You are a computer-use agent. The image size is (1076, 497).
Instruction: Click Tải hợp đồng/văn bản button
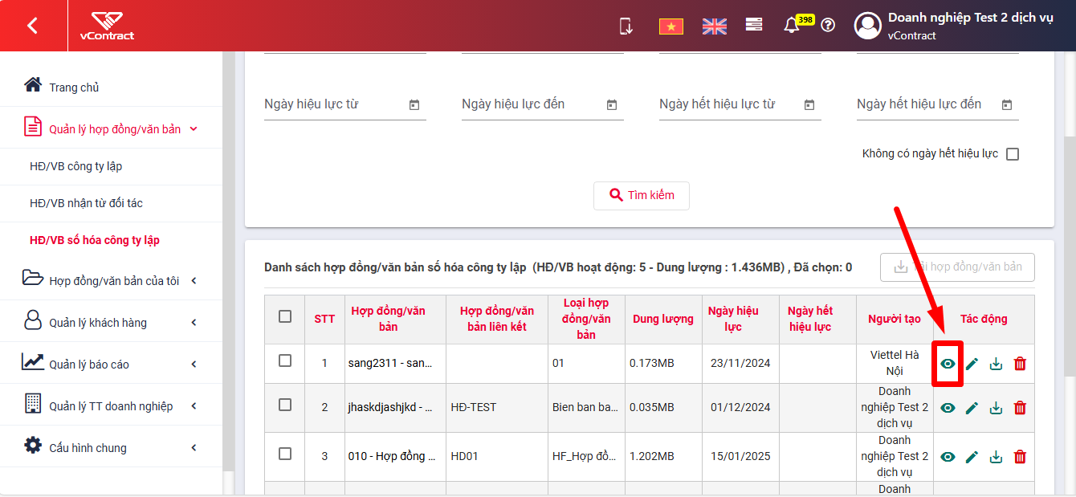tap(957, 267)
